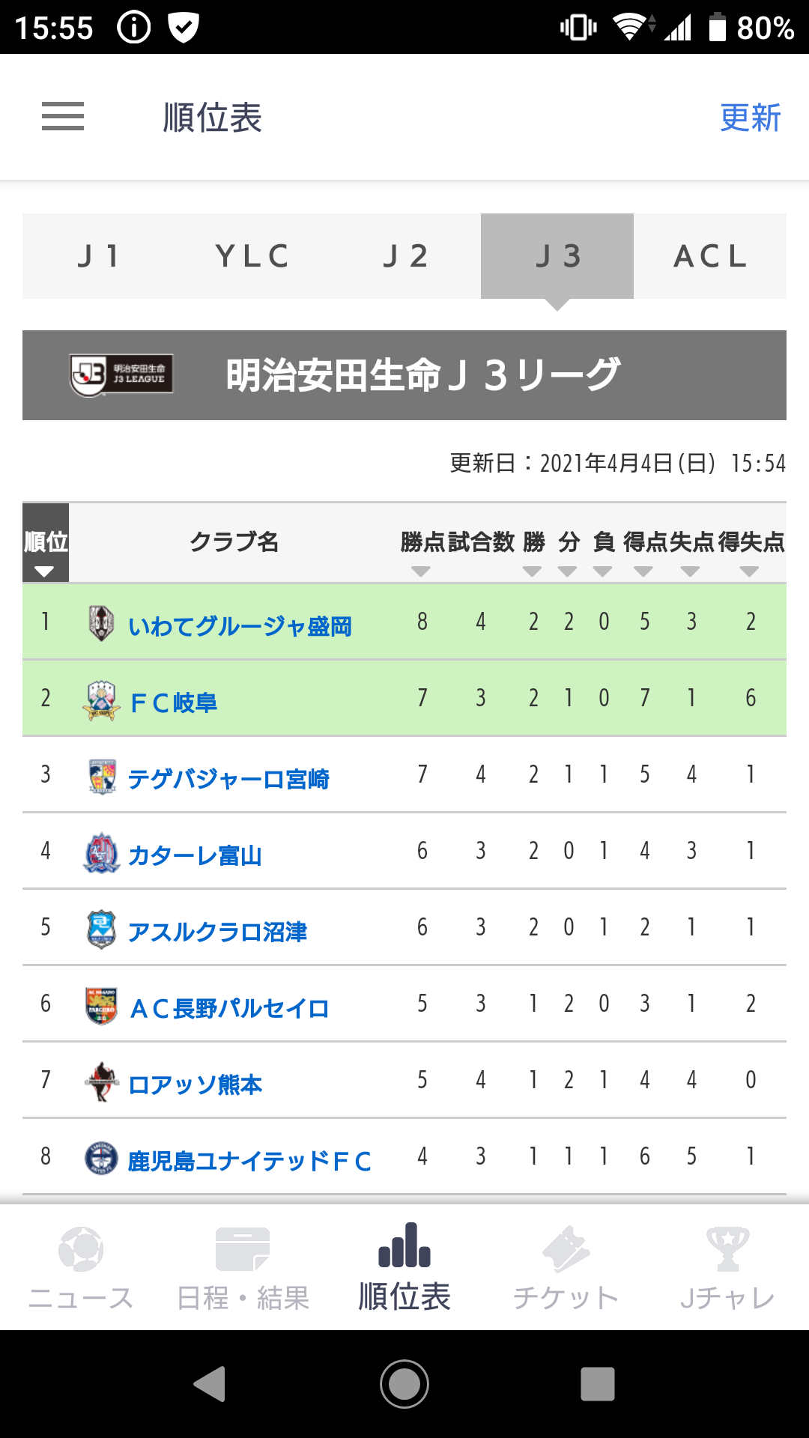
Task: Switch to the ACL tab
Action: coord(710,256)
